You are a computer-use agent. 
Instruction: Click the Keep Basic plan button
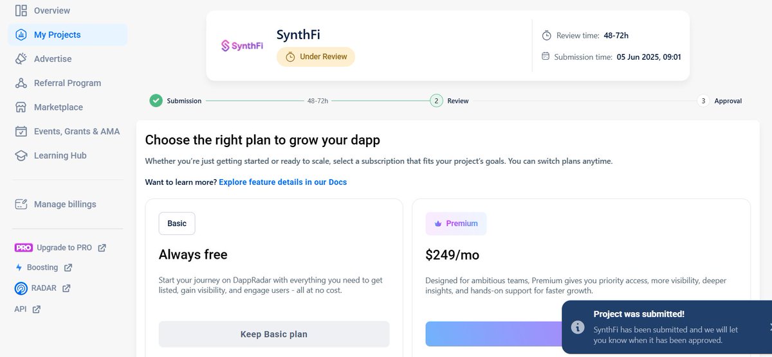274,334
